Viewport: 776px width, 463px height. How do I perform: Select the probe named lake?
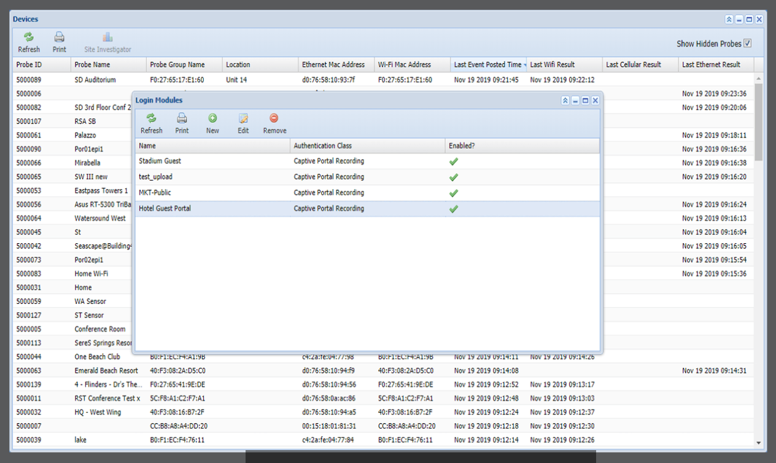pyautogui.click(x=383, y=440)
